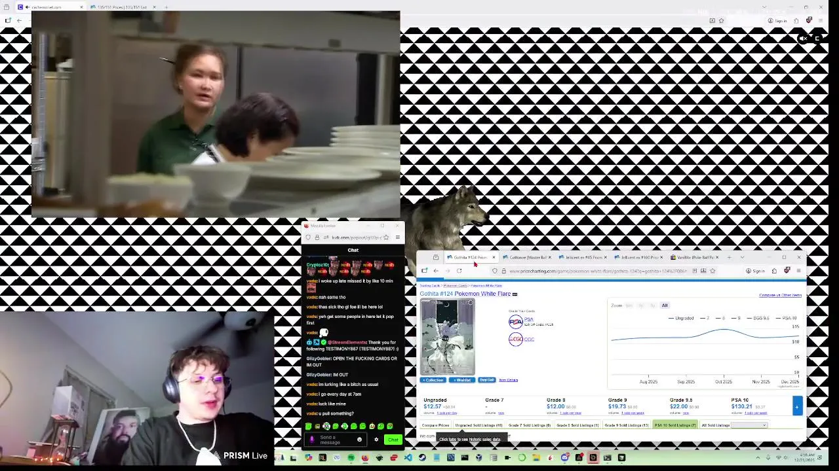Click the Buy/Sell button under the card
The width and height of the screenshot is (839, 471).
pyautogui.click(x=487, y=380)
